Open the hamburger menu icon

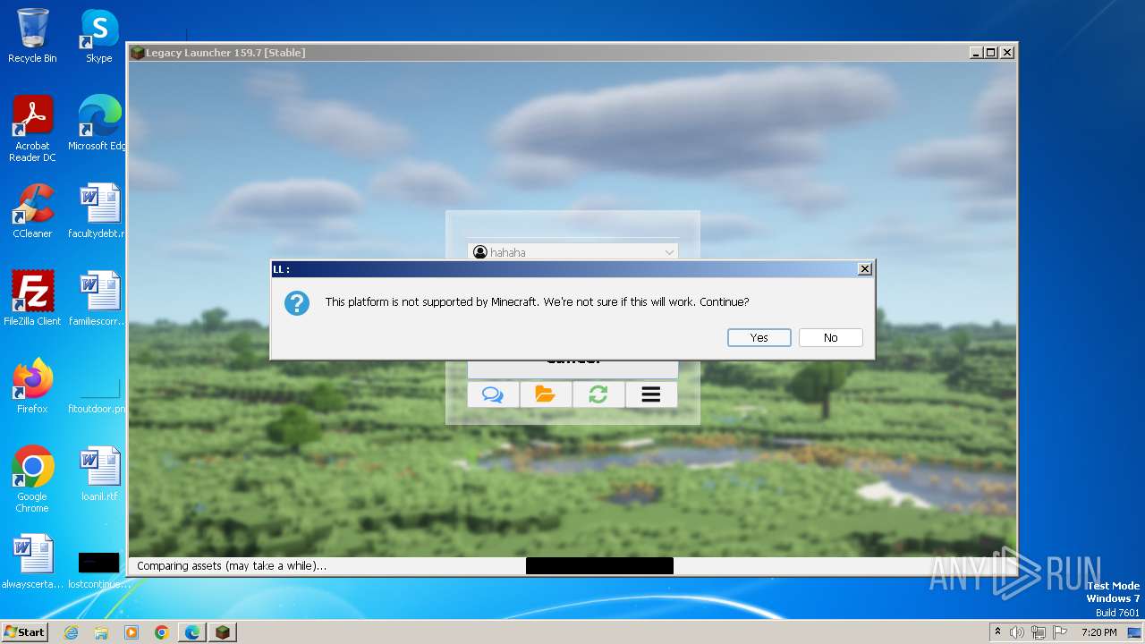[650, 394]
